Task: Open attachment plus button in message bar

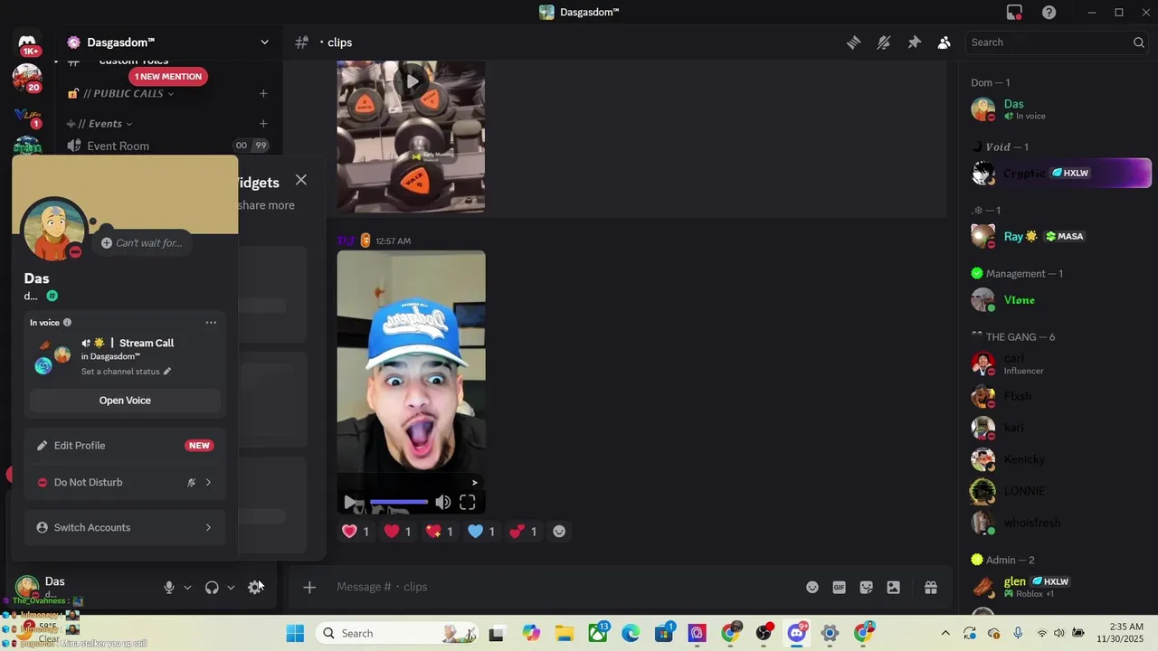Action: point(309,587)
